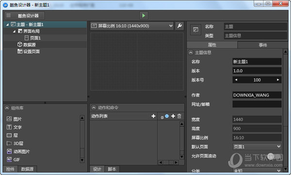Screen dimensions: 291x175
Task: Click the 名称 field containing 新主题1
Action: (x=257, y=61)
